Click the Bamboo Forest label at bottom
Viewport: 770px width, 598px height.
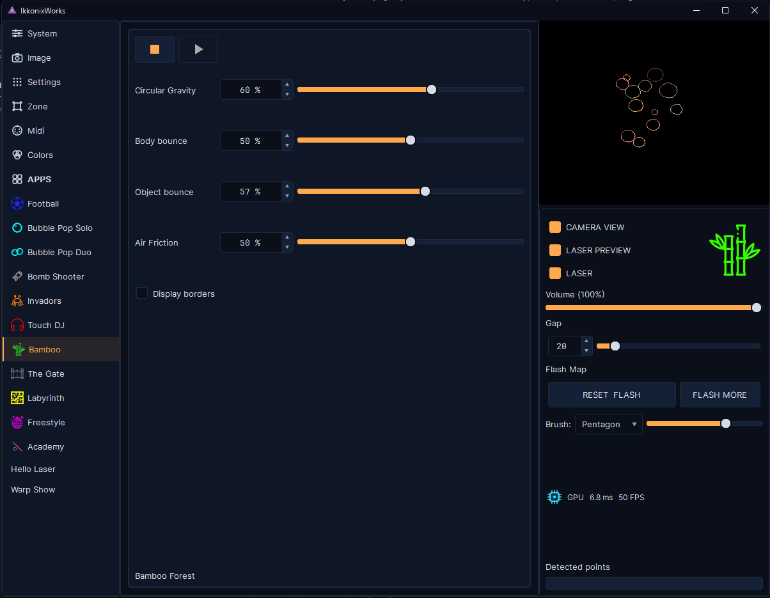coord(165,576)
